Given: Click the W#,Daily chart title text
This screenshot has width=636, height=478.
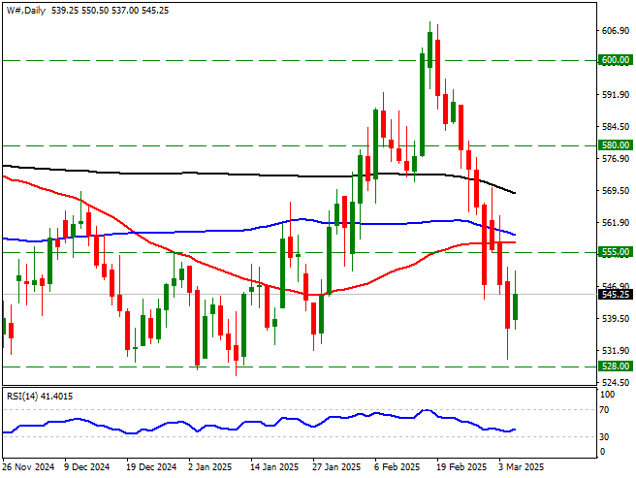Looking at the screenshot, I should tap(26, 11).
